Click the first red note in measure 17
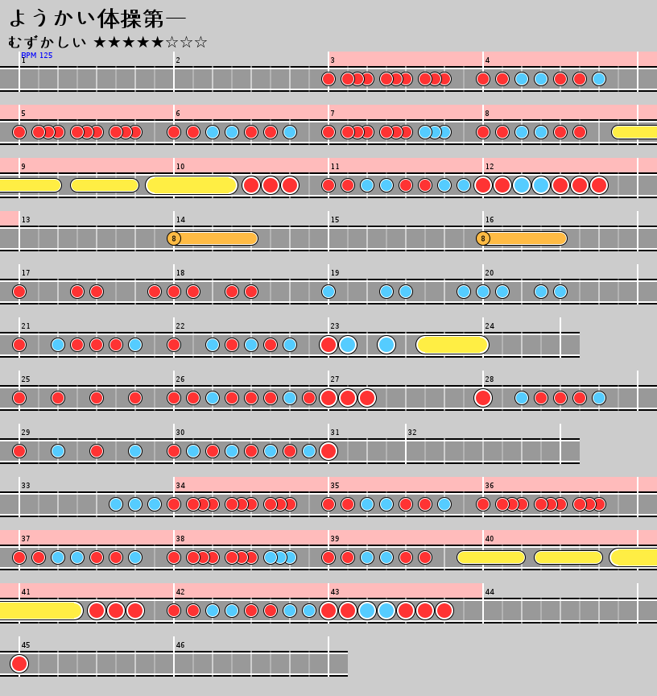The image size is (657, 696). pos(19,292)
